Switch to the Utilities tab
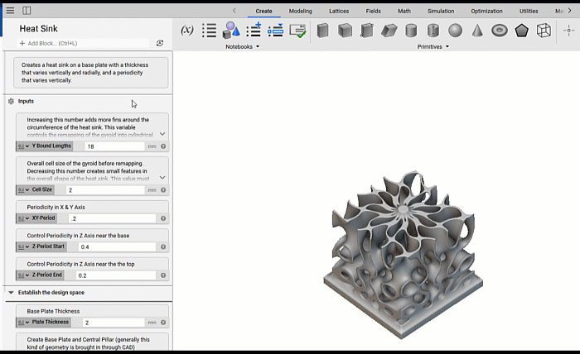Screen dimensions: 580x354 coord(529,11)
